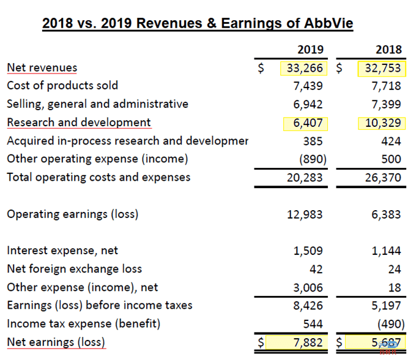Click 'Earnings (loss) before income taxes' label
The height and width of the screenshot is (362, 411).
[x=100, y=306]
